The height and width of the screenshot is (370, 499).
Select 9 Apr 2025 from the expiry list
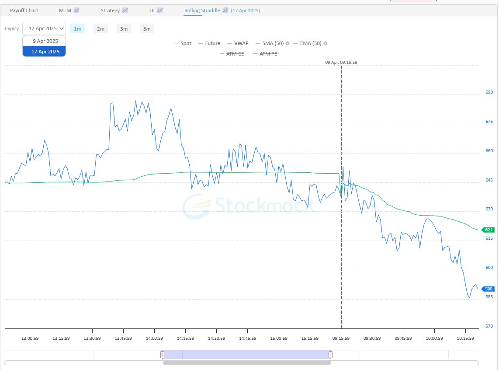44,41
